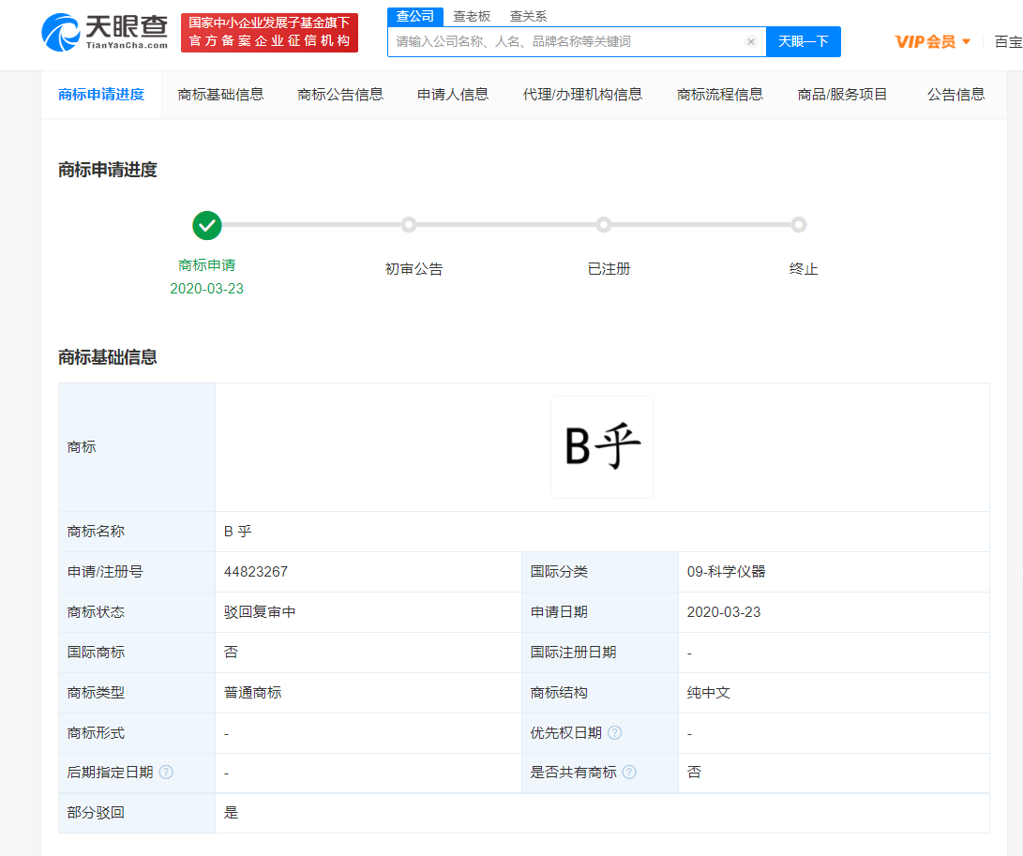Clear the search box with X icon

(751, 42)
